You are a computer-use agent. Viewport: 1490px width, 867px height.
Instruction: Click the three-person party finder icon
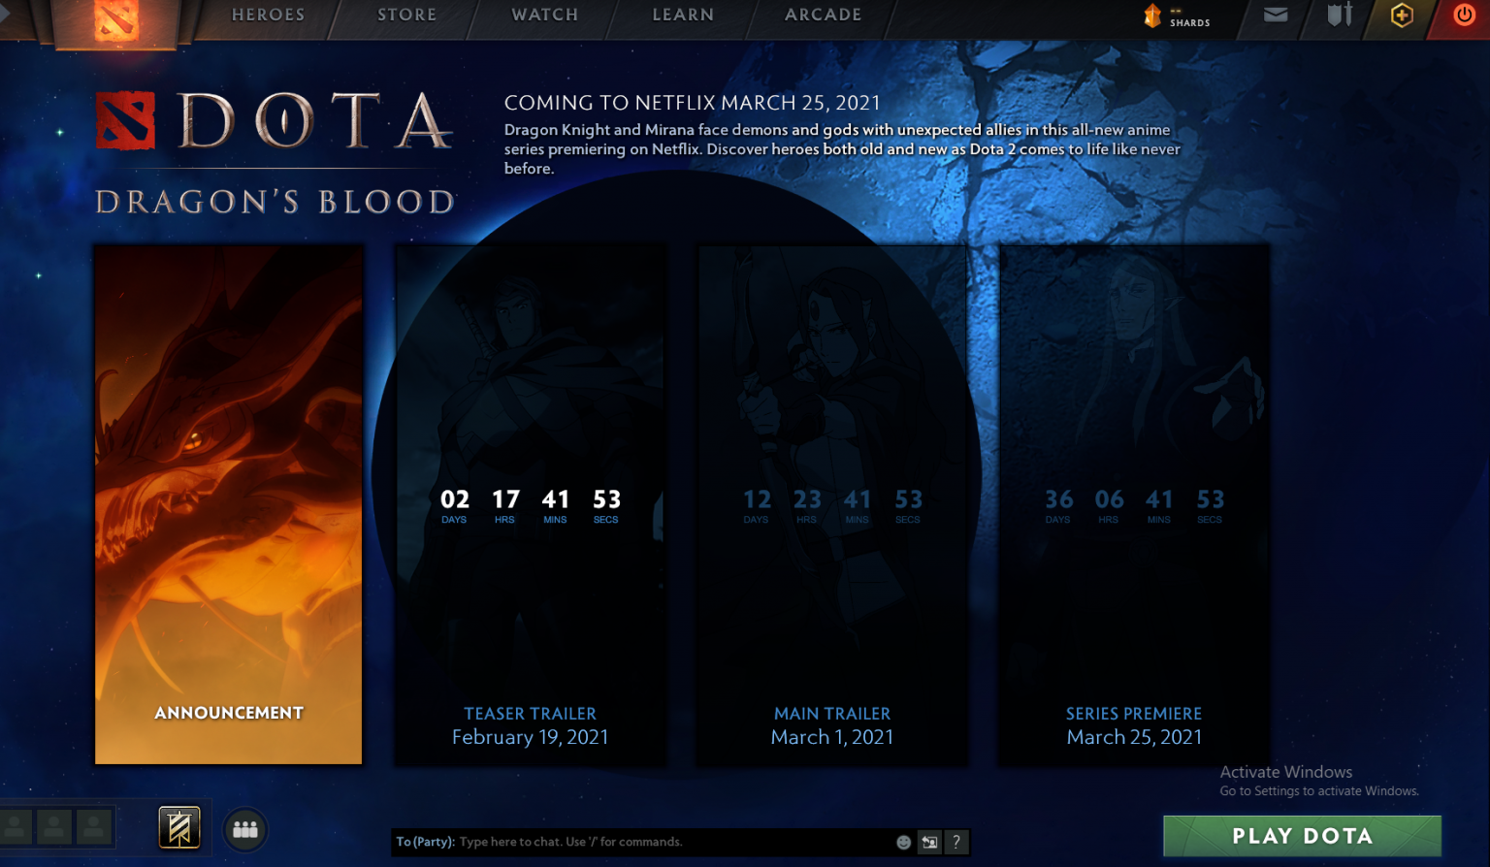click(x=245, y=829)
